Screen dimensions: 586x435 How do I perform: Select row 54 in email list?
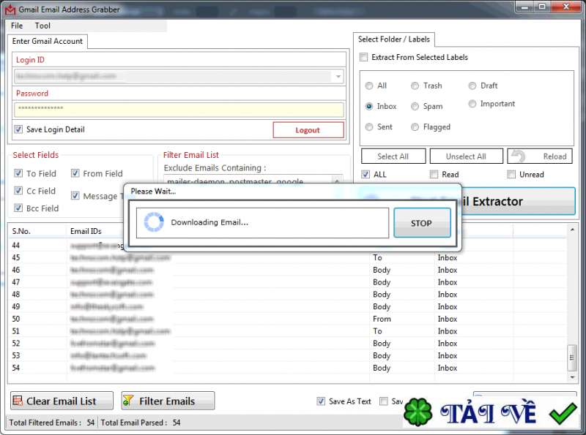(x=287, y=368)
